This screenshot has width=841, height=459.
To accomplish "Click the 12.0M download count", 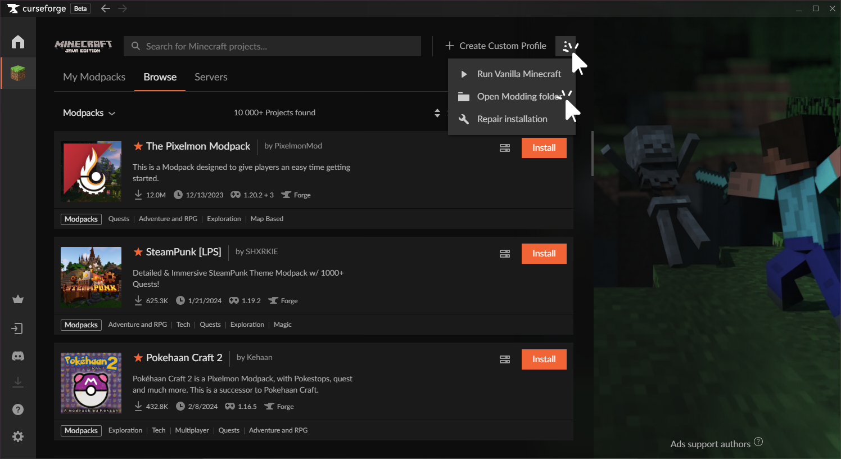I will click(156, 195).
